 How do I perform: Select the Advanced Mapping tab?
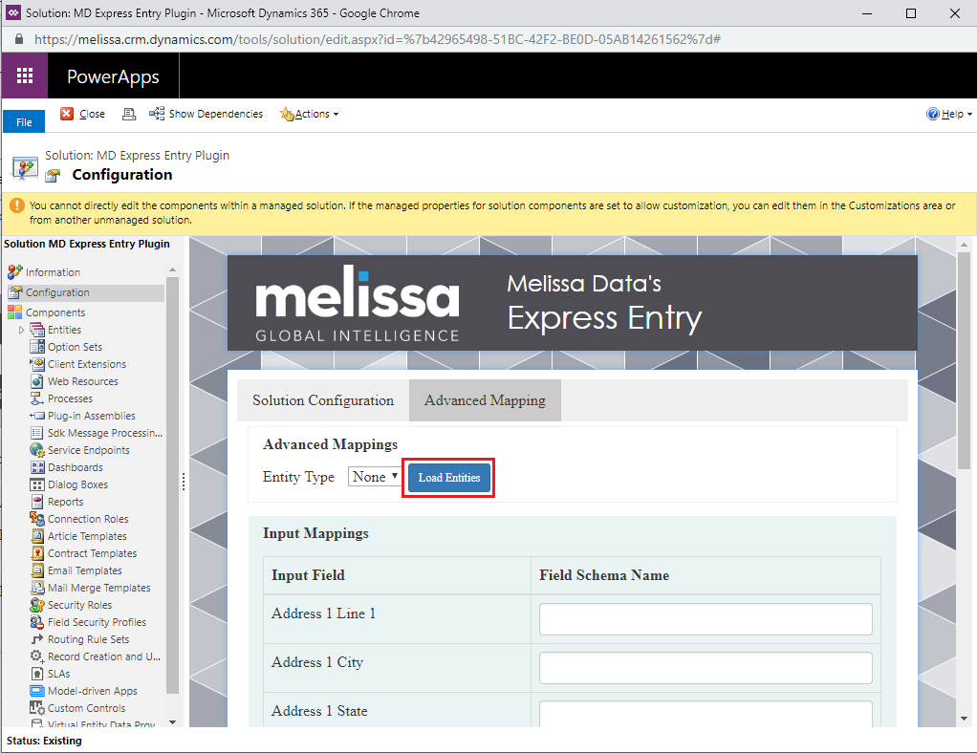pos(485,400)
